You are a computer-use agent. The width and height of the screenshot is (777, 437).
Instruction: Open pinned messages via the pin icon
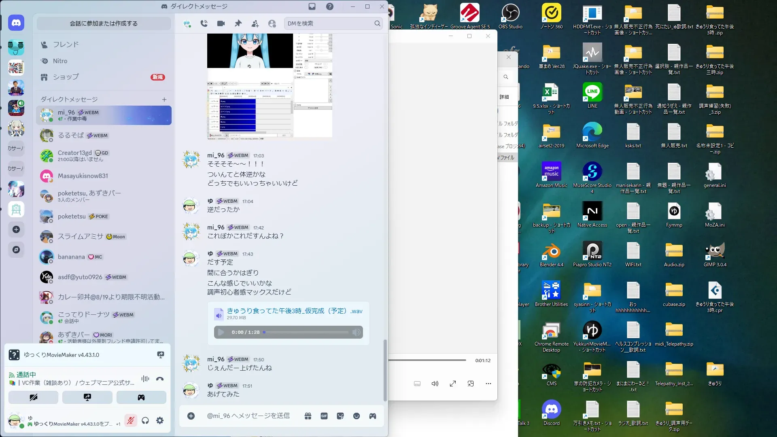(x=238, y=23)
